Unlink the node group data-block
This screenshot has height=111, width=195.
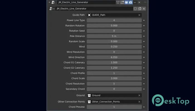pyautogui.click(x=144, y=9)
